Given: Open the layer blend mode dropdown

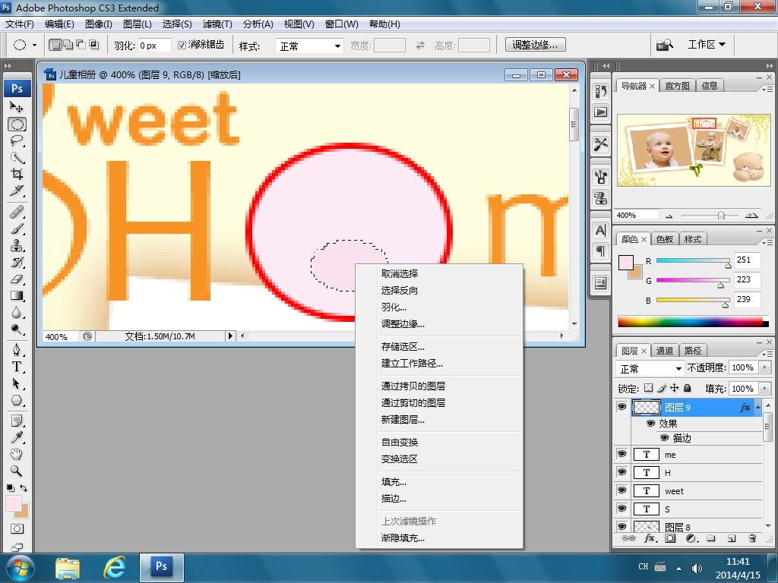Looking at the screenshot, I should click(x=650, y=368).
